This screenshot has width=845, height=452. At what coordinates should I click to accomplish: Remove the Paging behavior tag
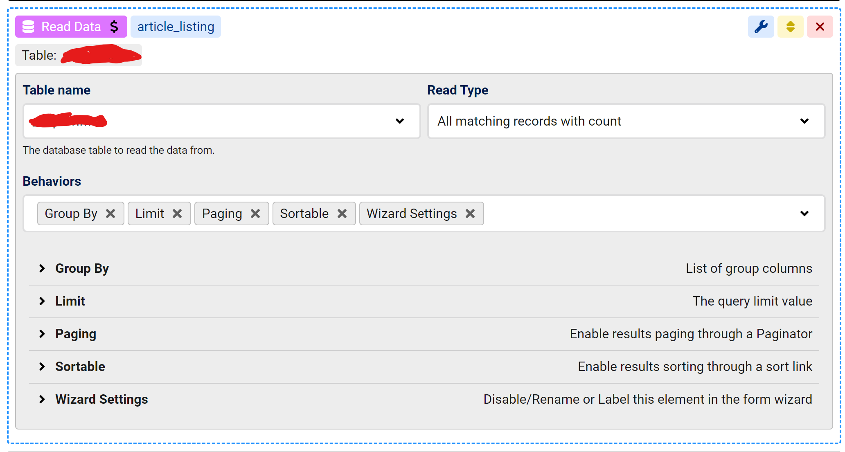[255, 214]
